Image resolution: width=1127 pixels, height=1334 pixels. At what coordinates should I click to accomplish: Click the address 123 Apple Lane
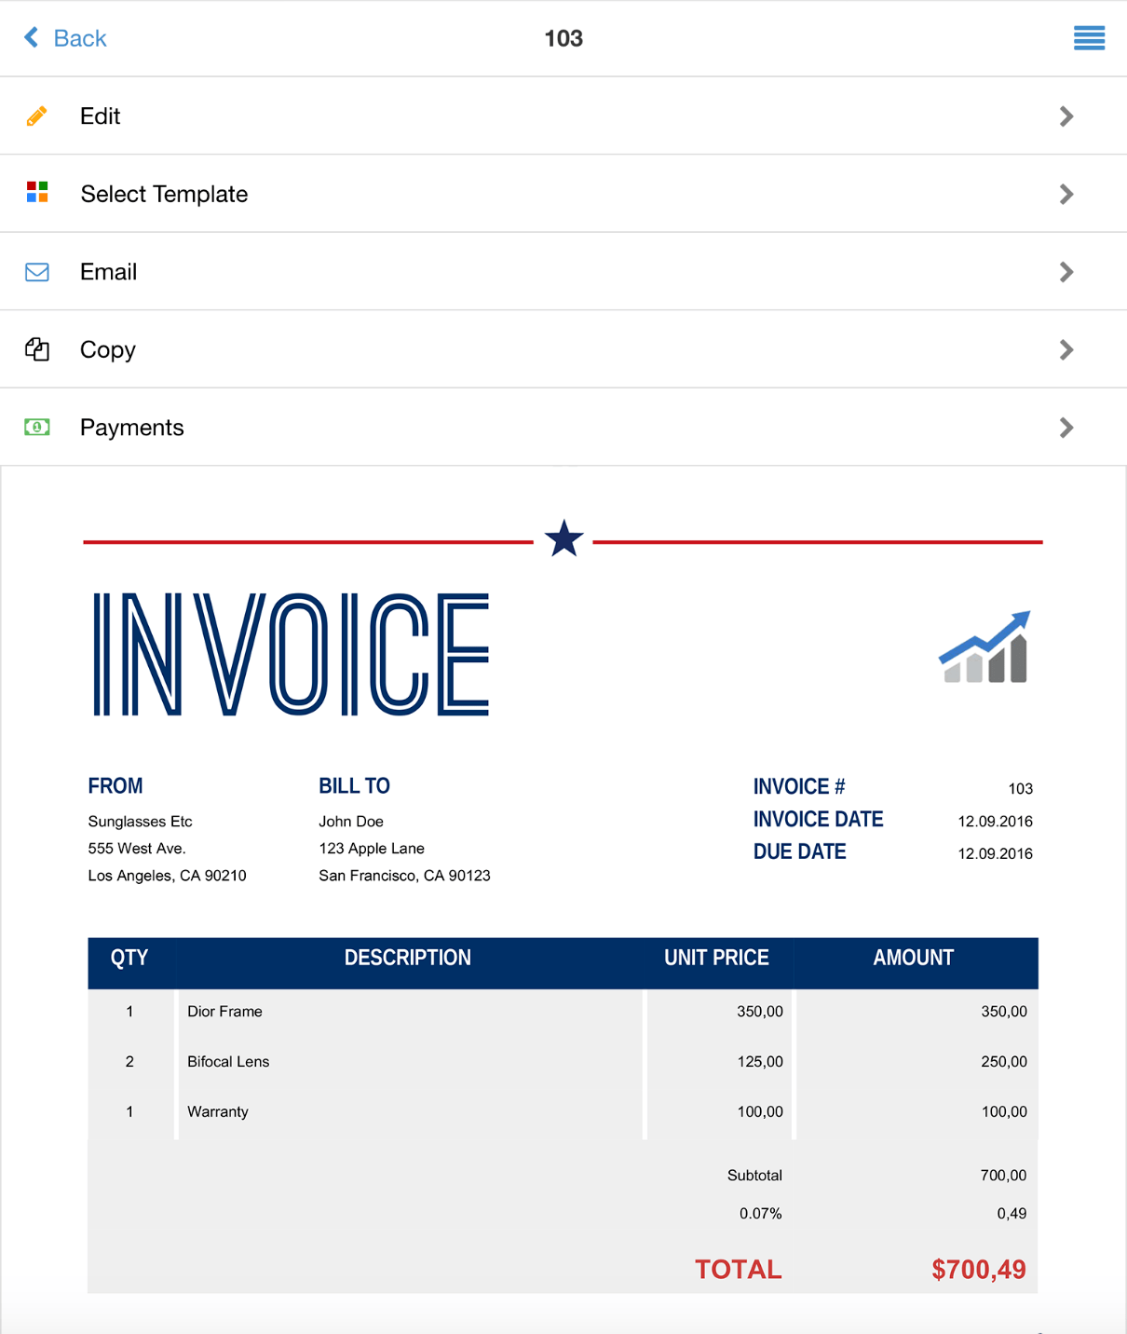tap(372, 848)
